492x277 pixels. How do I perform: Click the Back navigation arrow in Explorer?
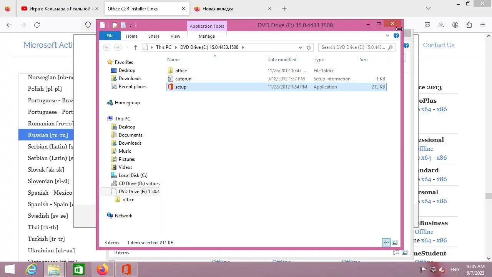tap(107, 47)
